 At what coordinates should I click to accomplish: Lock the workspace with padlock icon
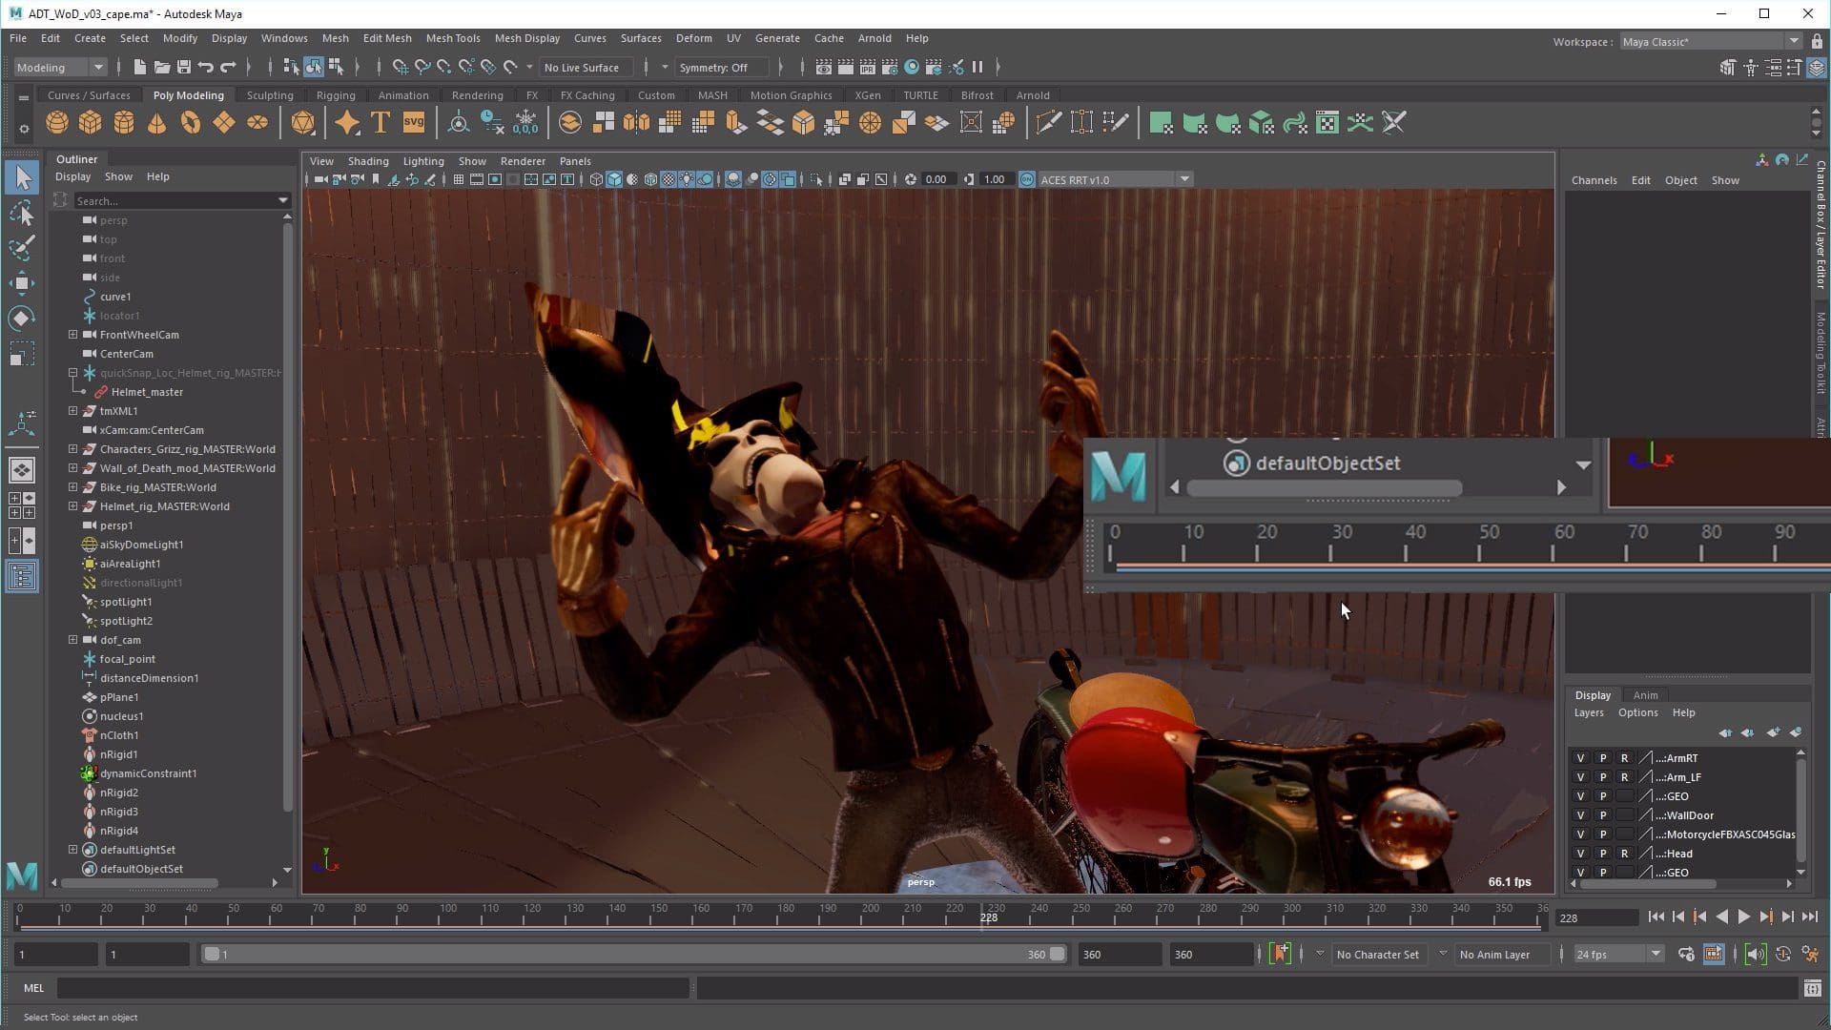1817,42
